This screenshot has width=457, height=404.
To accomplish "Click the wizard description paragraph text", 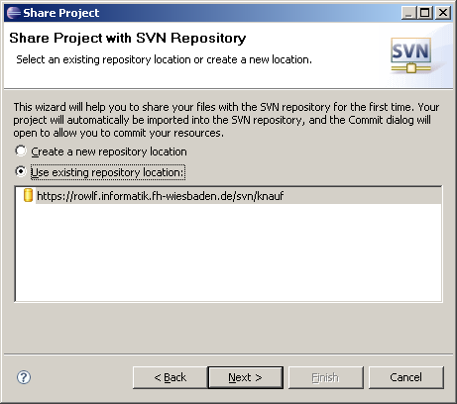I will point(226,120).
